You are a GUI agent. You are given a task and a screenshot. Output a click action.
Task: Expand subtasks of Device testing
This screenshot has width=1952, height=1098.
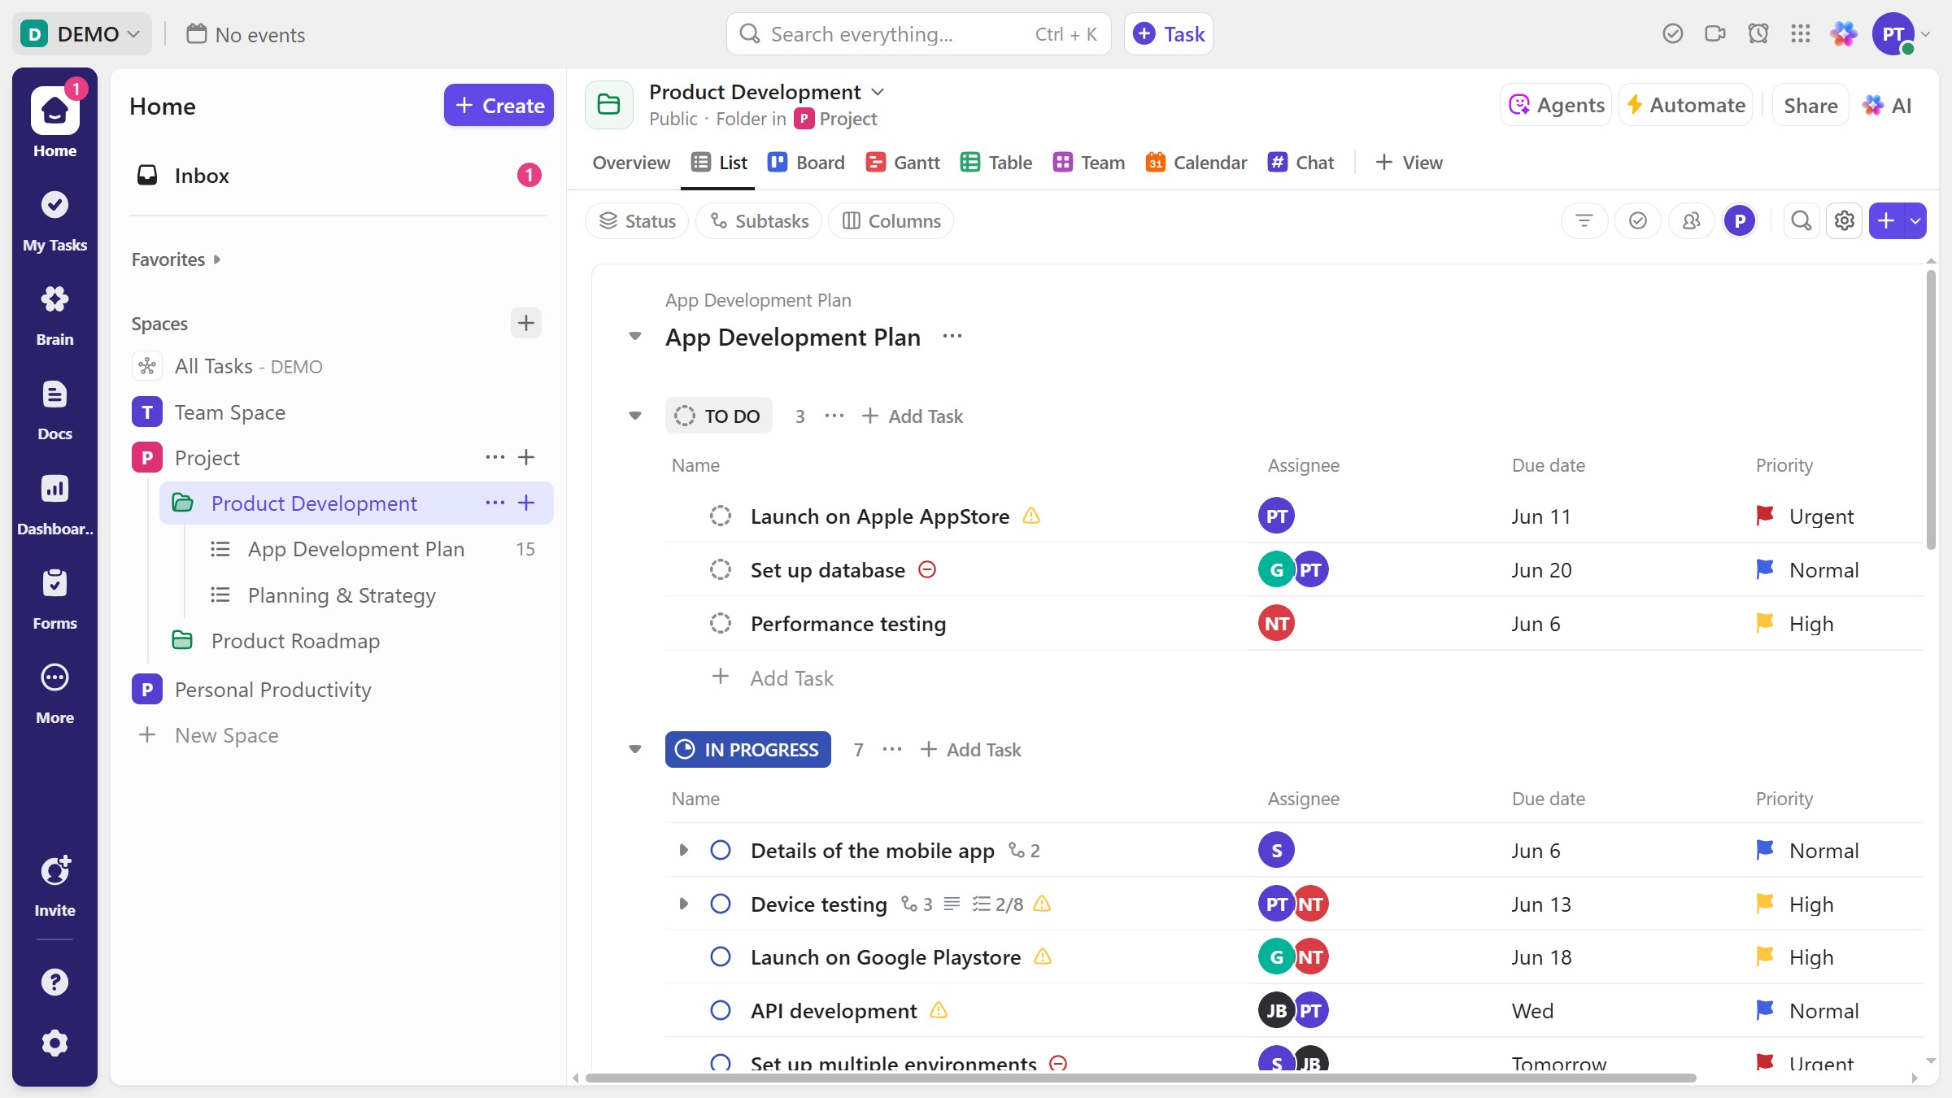tap(683, 904)
